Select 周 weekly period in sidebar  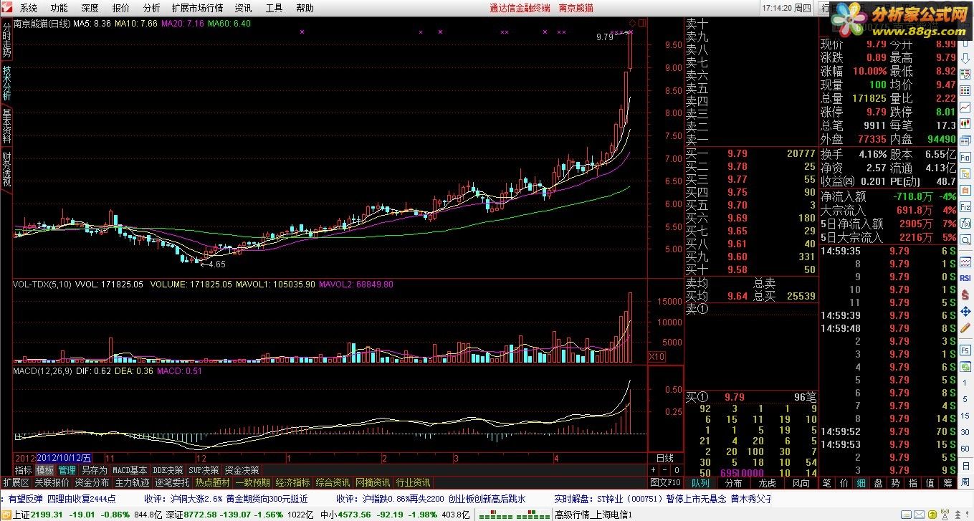pyautogui.click(x=965, y=482)
